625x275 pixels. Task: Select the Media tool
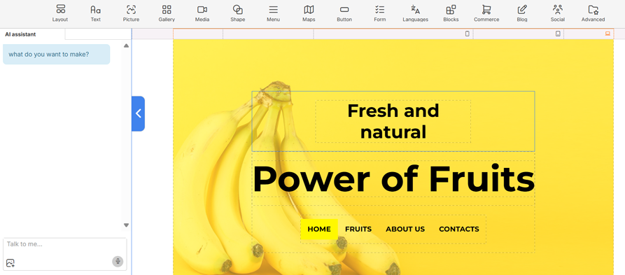pos(202,13)
